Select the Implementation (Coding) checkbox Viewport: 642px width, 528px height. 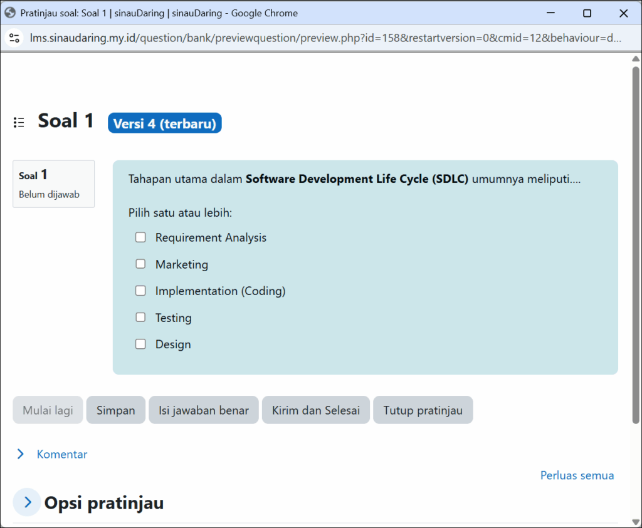click(141, 291)
